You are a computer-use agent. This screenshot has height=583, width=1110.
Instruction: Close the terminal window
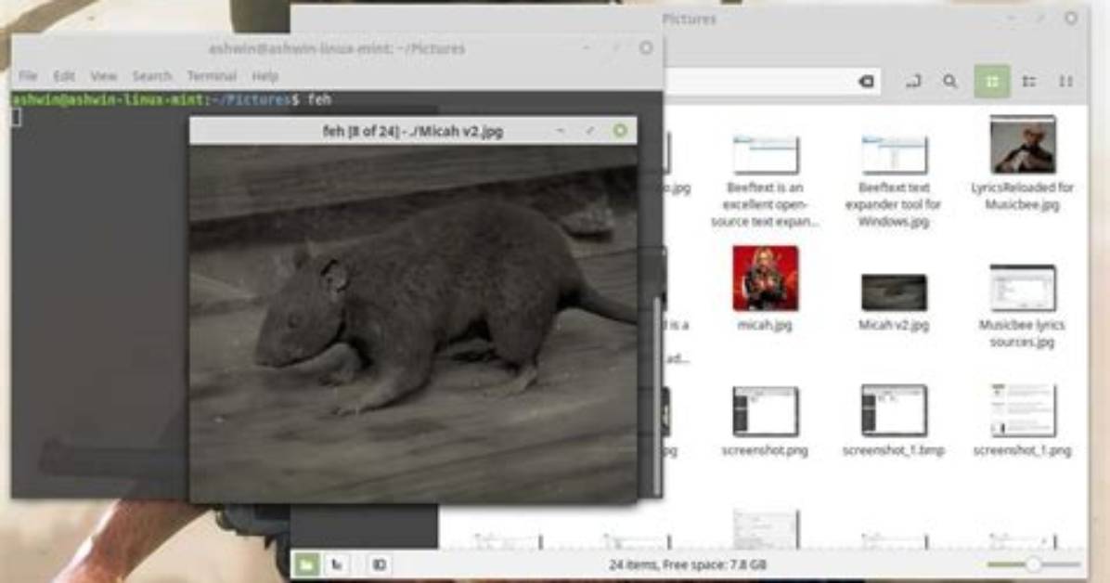point(646,48)
